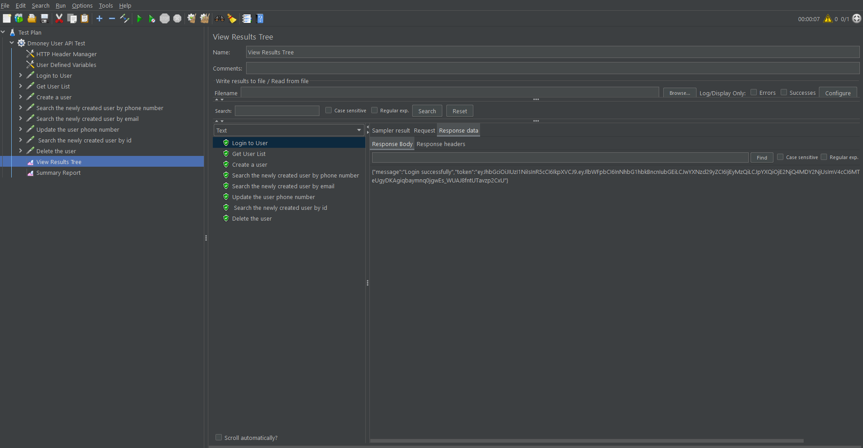The width and height of the screenshot is (863, 448).
Task: Copy the selected element via toolbar icon
Action: click(72, 18)
